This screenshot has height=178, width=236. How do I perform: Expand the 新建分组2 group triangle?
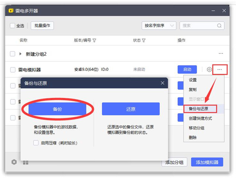coord(20,54)
